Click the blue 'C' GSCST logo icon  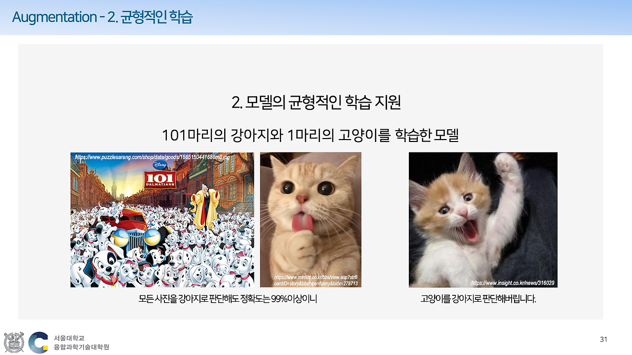[x=38, y=340]
